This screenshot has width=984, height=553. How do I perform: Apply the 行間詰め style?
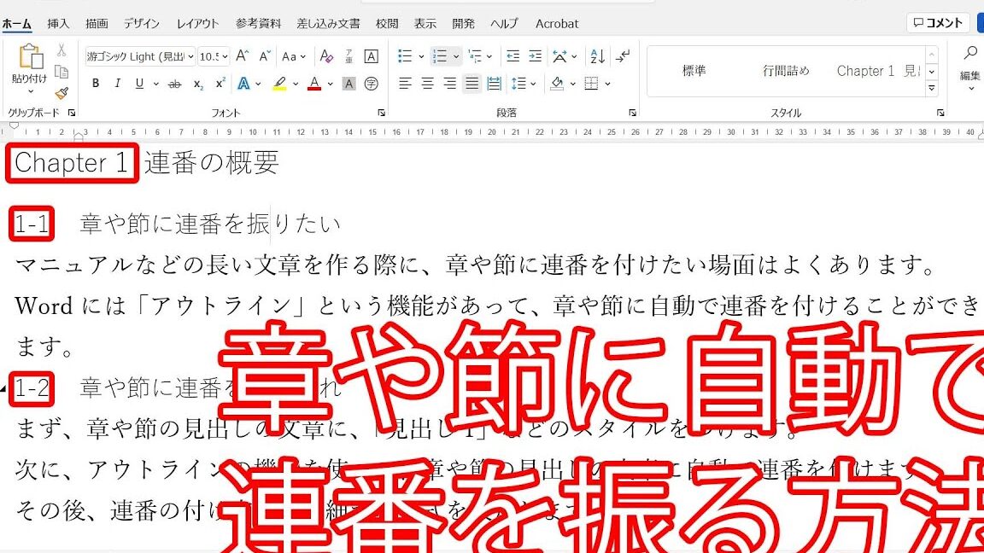point(786,71)
